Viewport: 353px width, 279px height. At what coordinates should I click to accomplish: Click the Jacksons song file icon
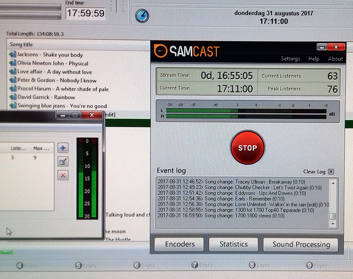[13, 55]
